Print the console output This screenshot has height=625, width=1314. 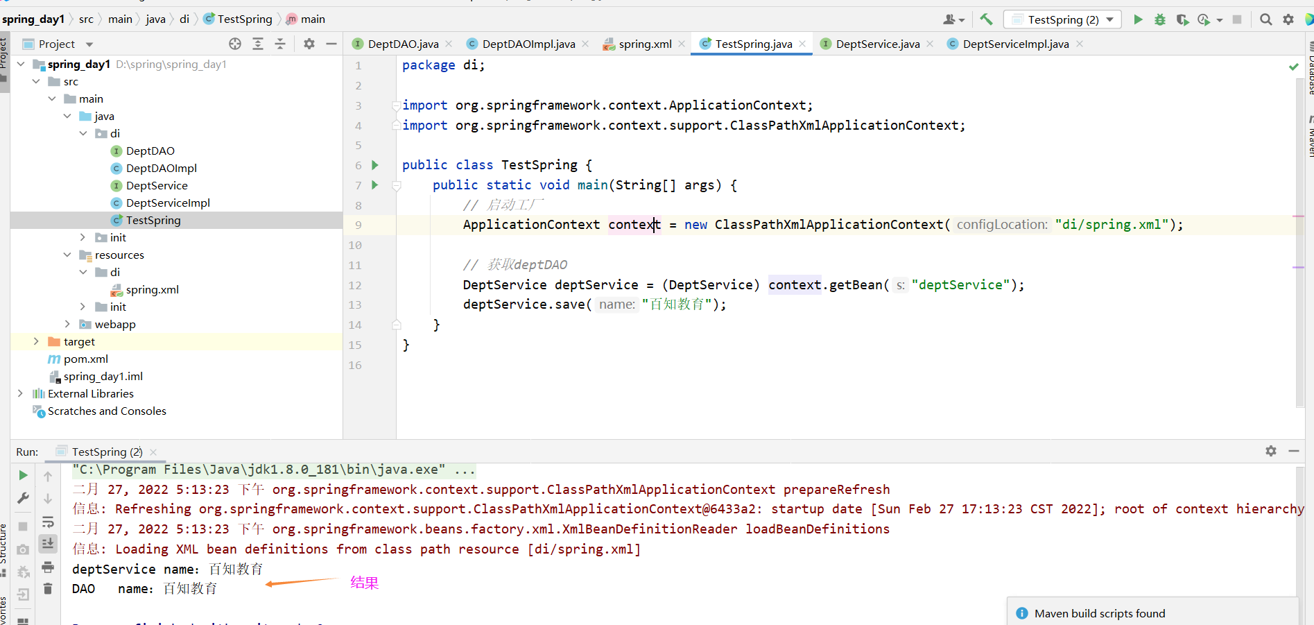pos(48,567)
